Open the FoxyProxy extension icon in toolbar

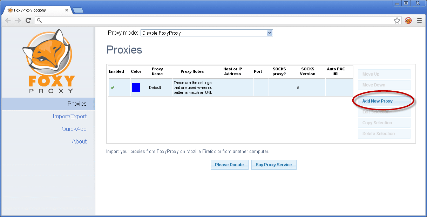click(408, 21)
